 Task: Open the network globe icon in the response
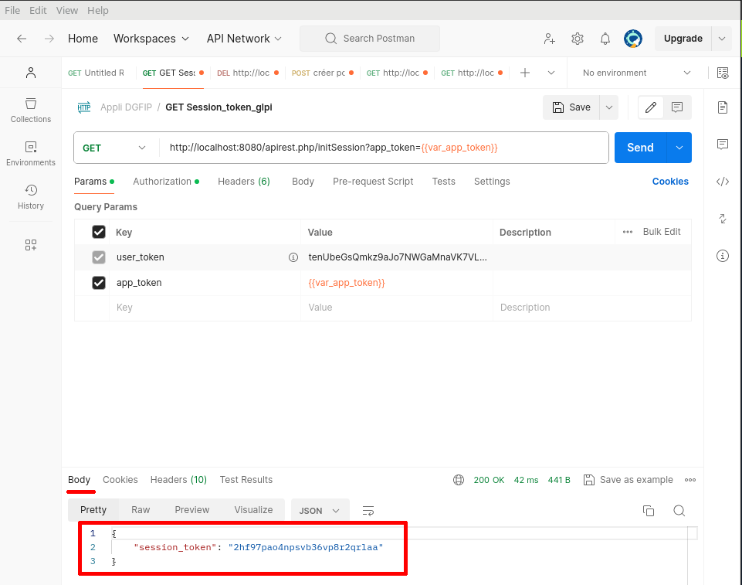click(459, 480)
